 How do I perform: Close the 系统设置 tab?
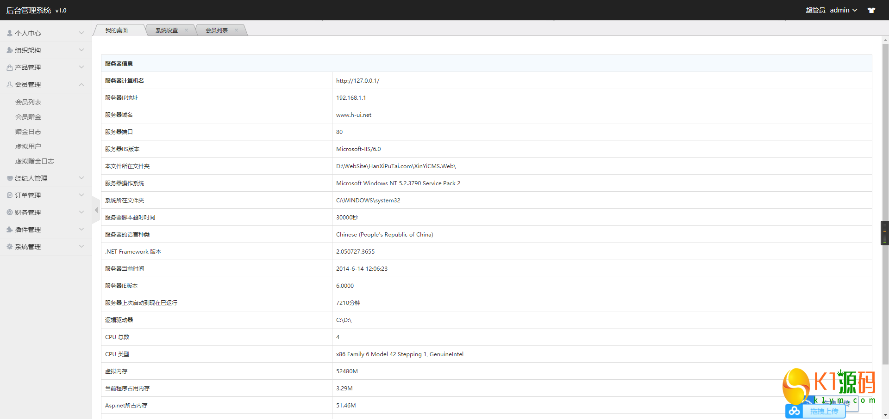point(186,30)
